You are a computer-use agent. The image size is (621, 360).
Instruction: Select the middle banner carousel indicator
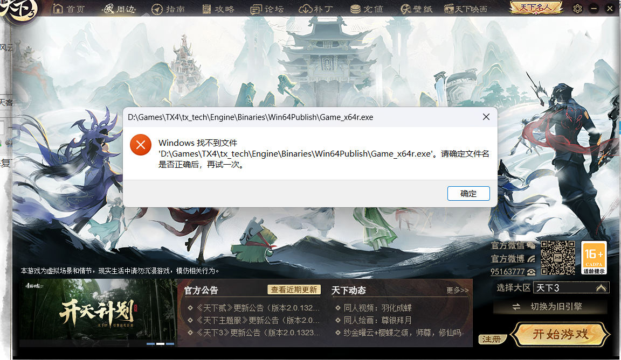click(x=160, y=343)
